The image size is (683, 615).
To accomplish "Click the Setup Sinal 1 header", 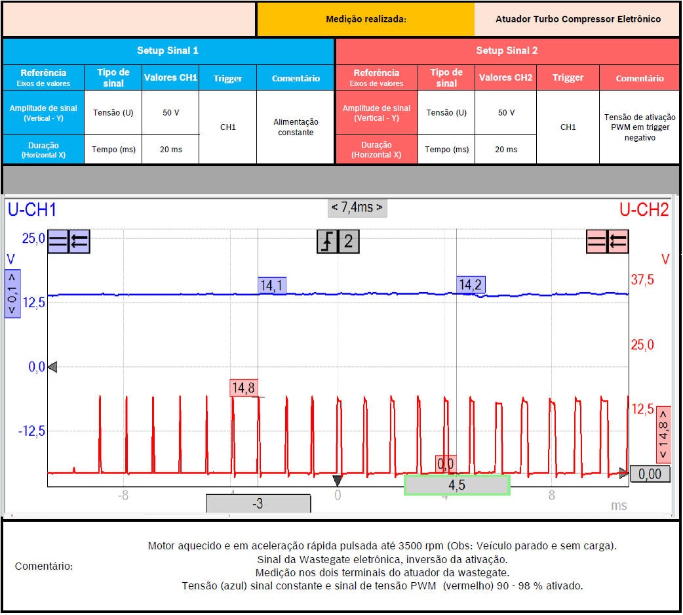I will 168,51.
